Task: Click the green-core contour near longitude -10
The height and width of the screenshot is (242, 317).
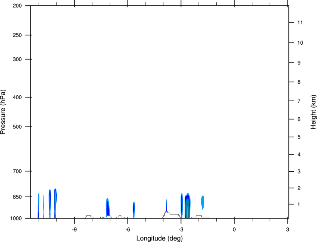Action: pyautogui.click(x=55, y=203)
